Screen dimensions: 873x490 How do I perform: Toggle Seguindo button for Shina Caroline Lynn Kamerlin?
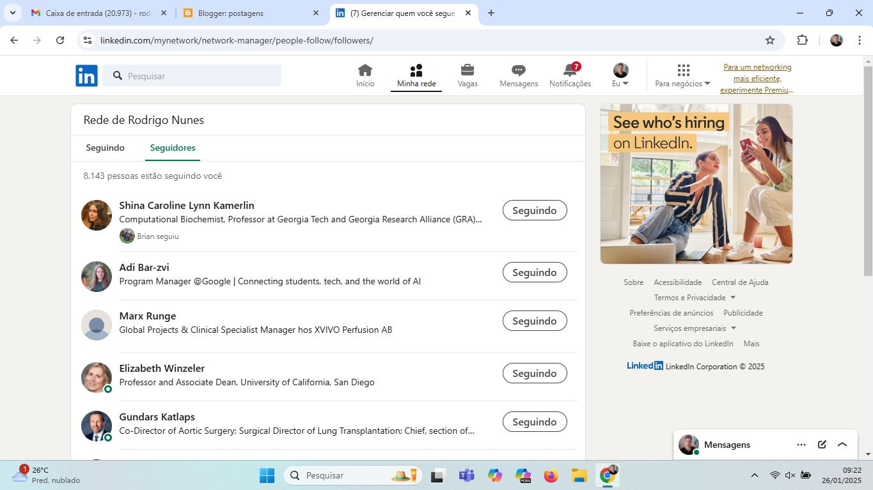535,210
